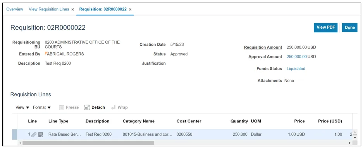
Task: Click the horizontal scrollbar under requisition lines
Action: coord(88,143)
